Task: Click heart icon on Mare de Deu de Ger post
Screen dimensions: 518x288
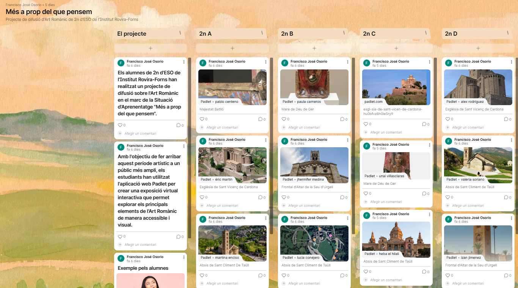Action: pyautogui.click(x=284, y=119)
